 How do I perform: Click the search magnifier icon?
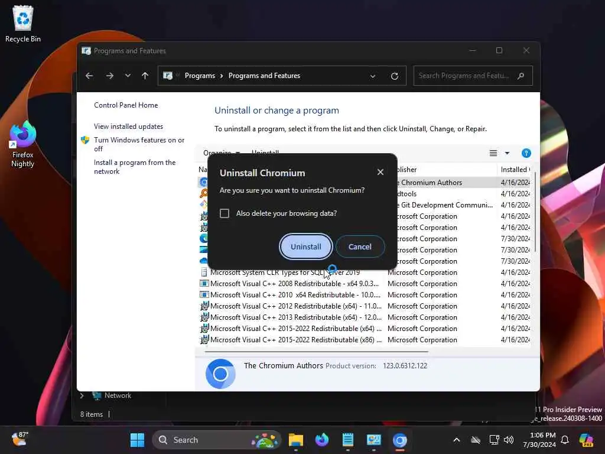[521, 76]
